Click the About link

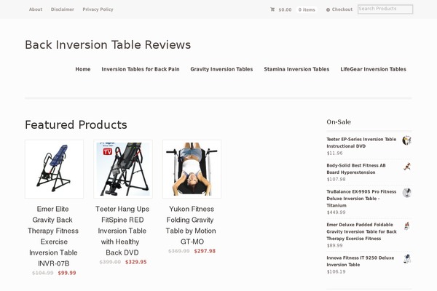tap(36, 9)
